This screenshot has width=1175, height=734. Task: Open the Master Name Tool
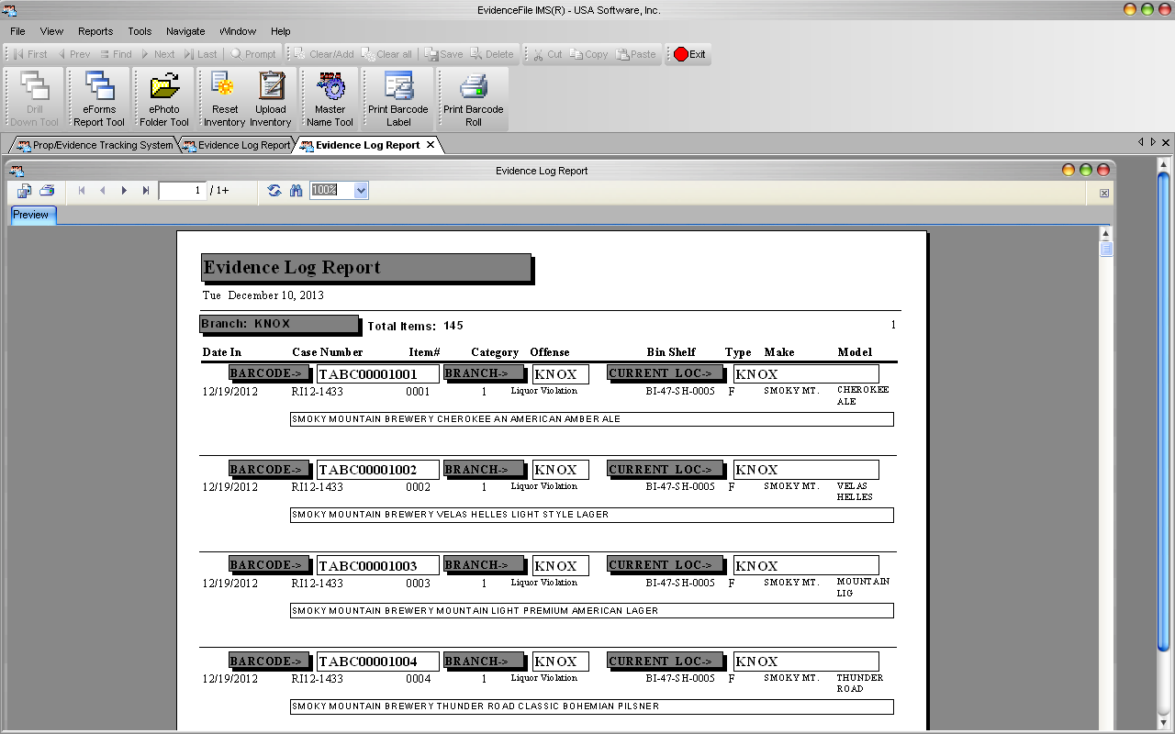point(330,99)
